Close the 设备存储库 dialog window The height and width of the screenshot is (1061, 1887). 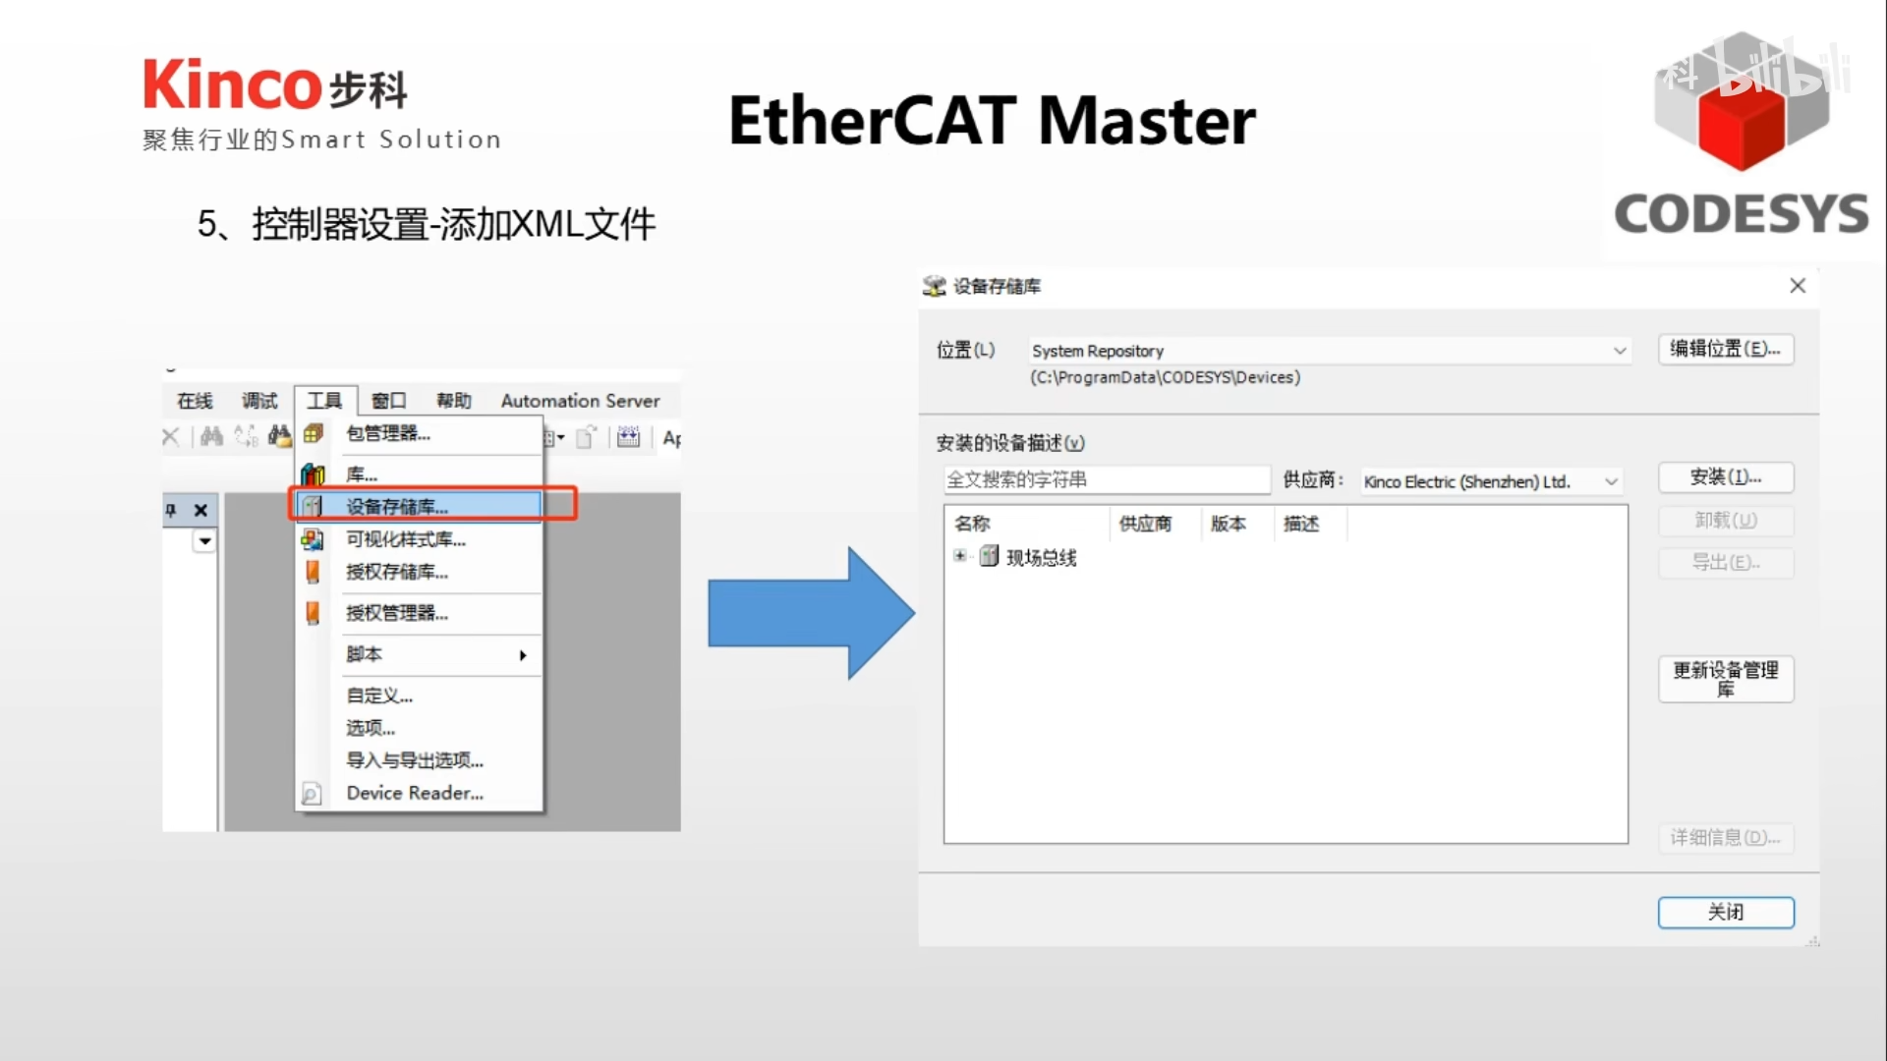click(x=1798, y=286)
